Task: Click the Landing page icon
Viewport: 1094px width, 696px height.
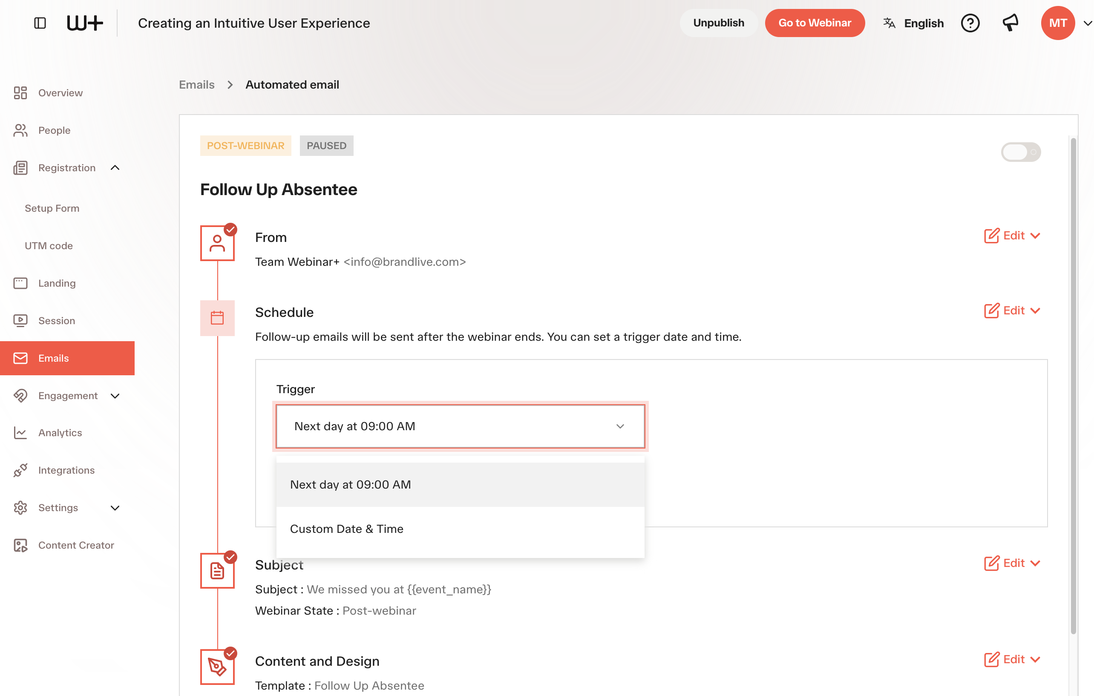Action: click(x=20, y=283)
